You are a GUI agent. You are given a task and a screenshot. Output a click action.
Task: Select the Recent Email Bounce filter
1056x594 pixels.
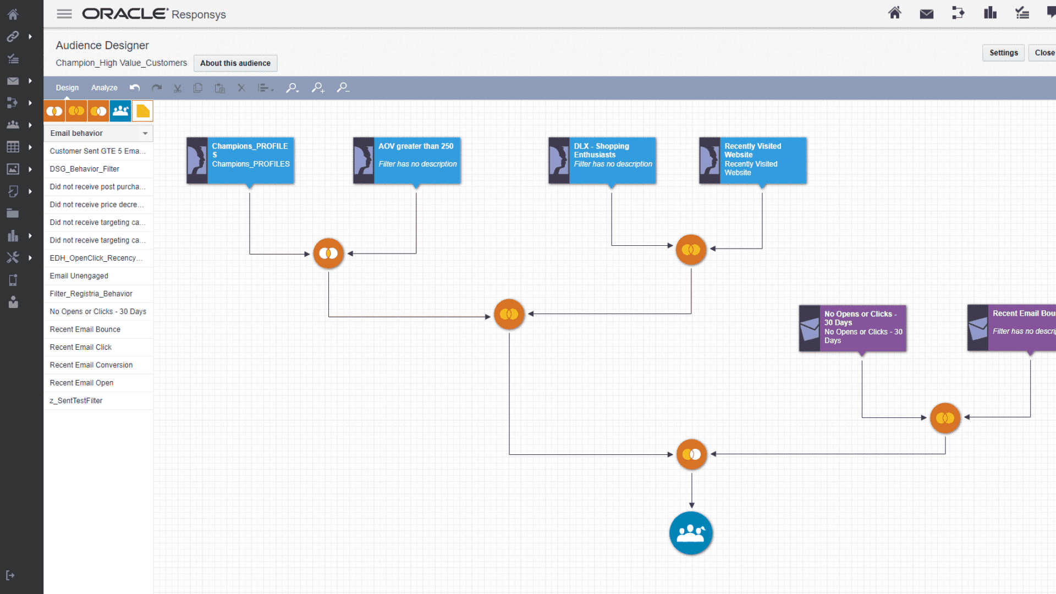click(85, 329)
